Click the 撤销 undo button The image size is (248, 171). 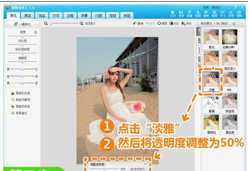(x=138, y=23)
